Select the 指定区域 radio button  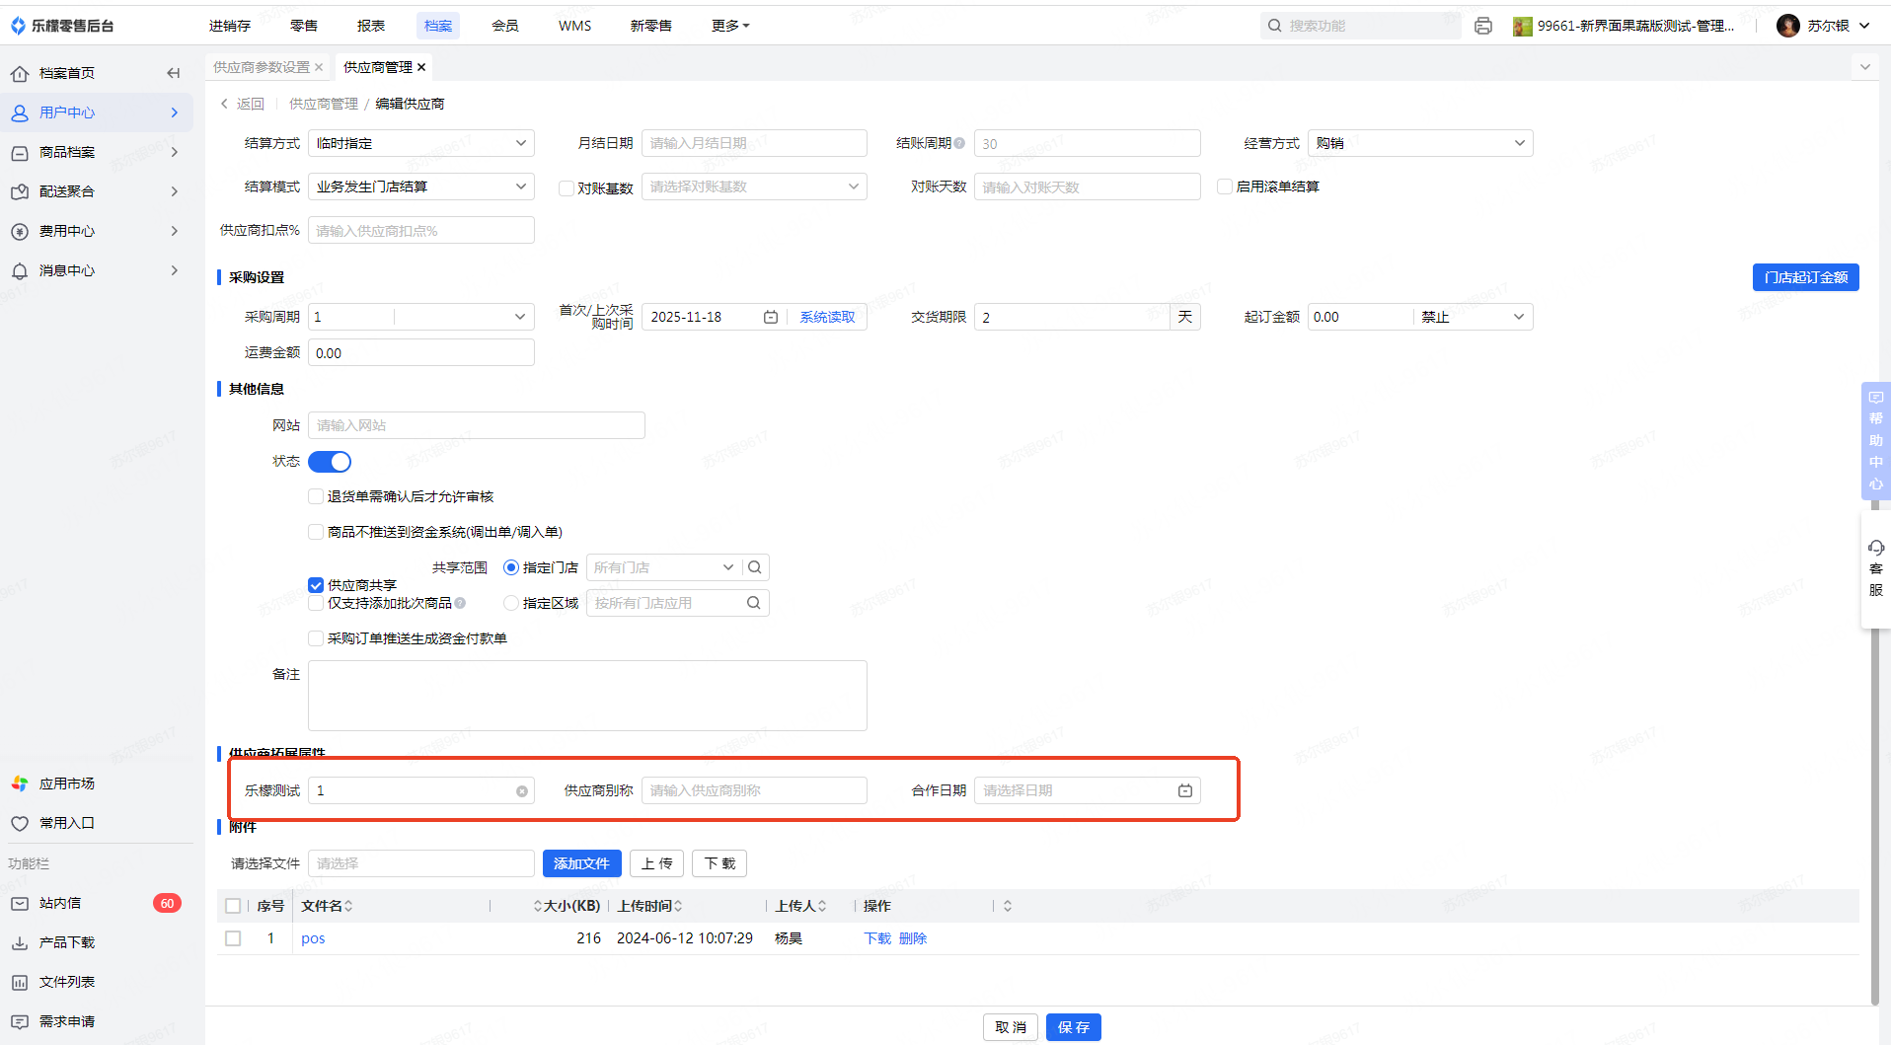(511, 603)
